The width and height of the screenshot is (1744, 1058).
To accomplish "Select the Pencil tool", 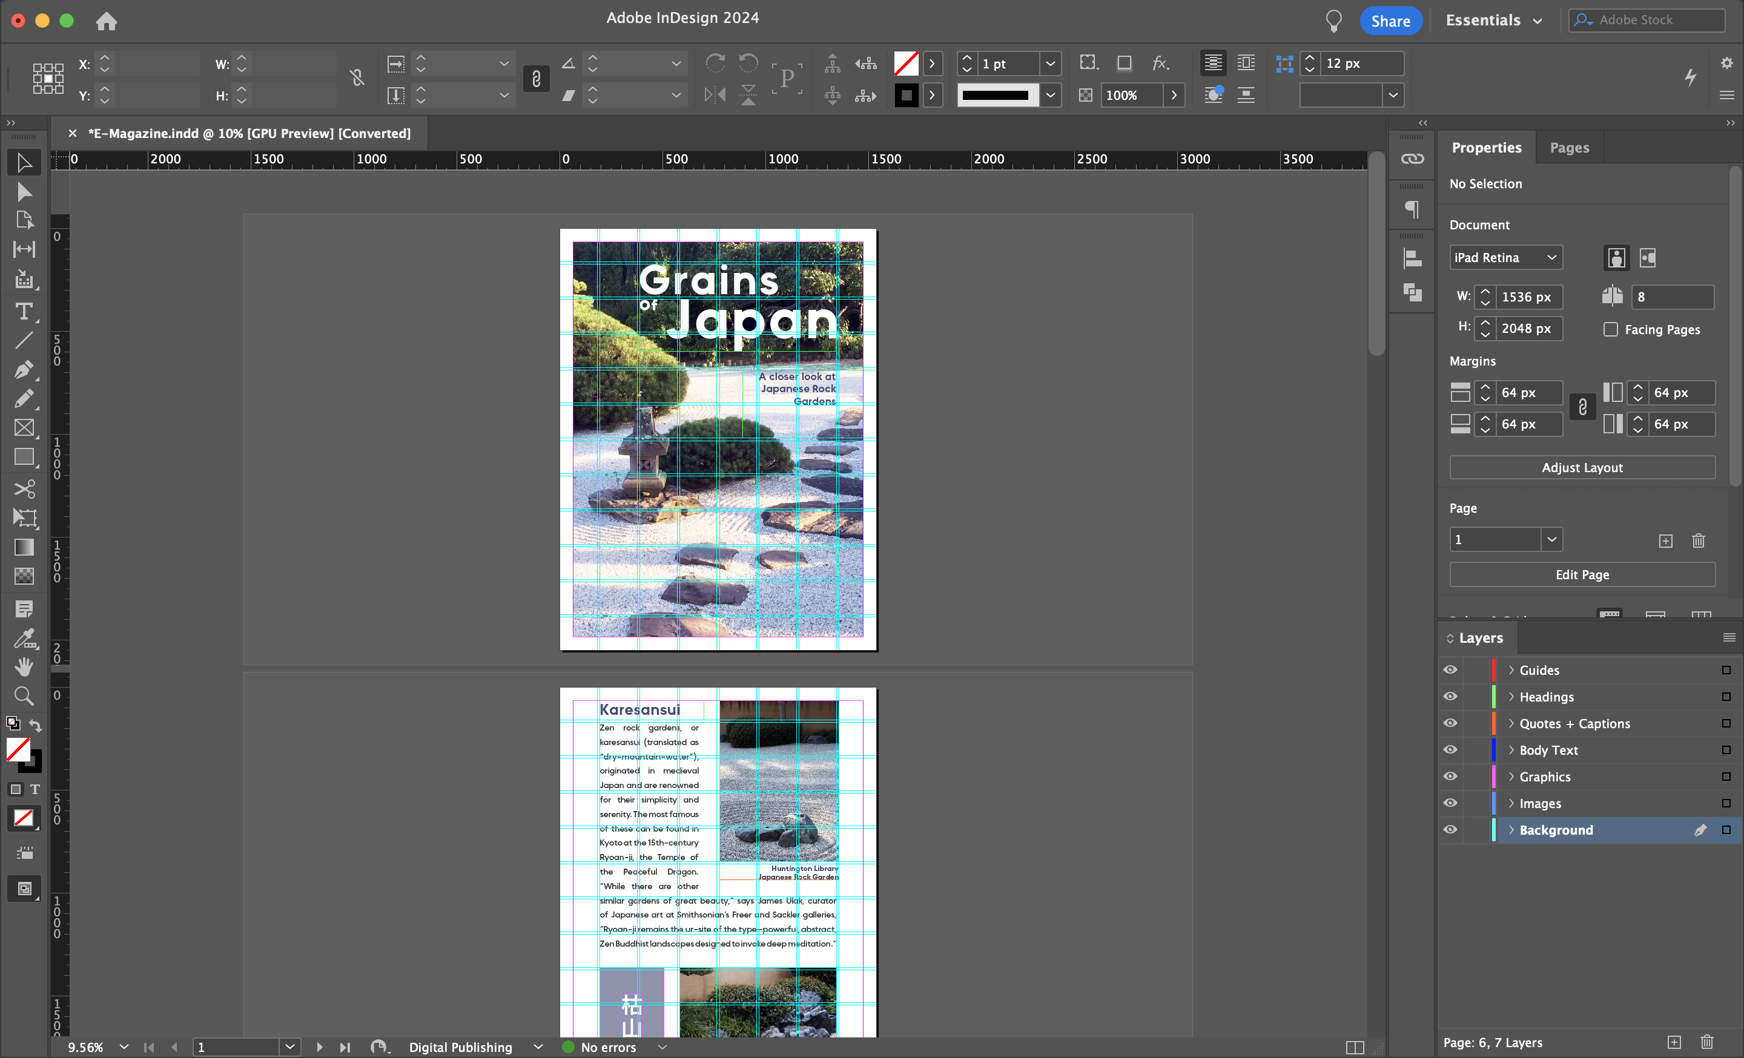I will [24, 399].
